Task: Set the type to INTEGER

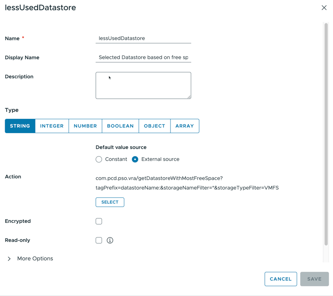Action: point(52,126)
